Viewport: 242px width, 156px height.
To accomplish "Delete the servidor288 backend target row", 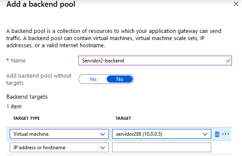I will pyautogui.click(x=217, y=134).
